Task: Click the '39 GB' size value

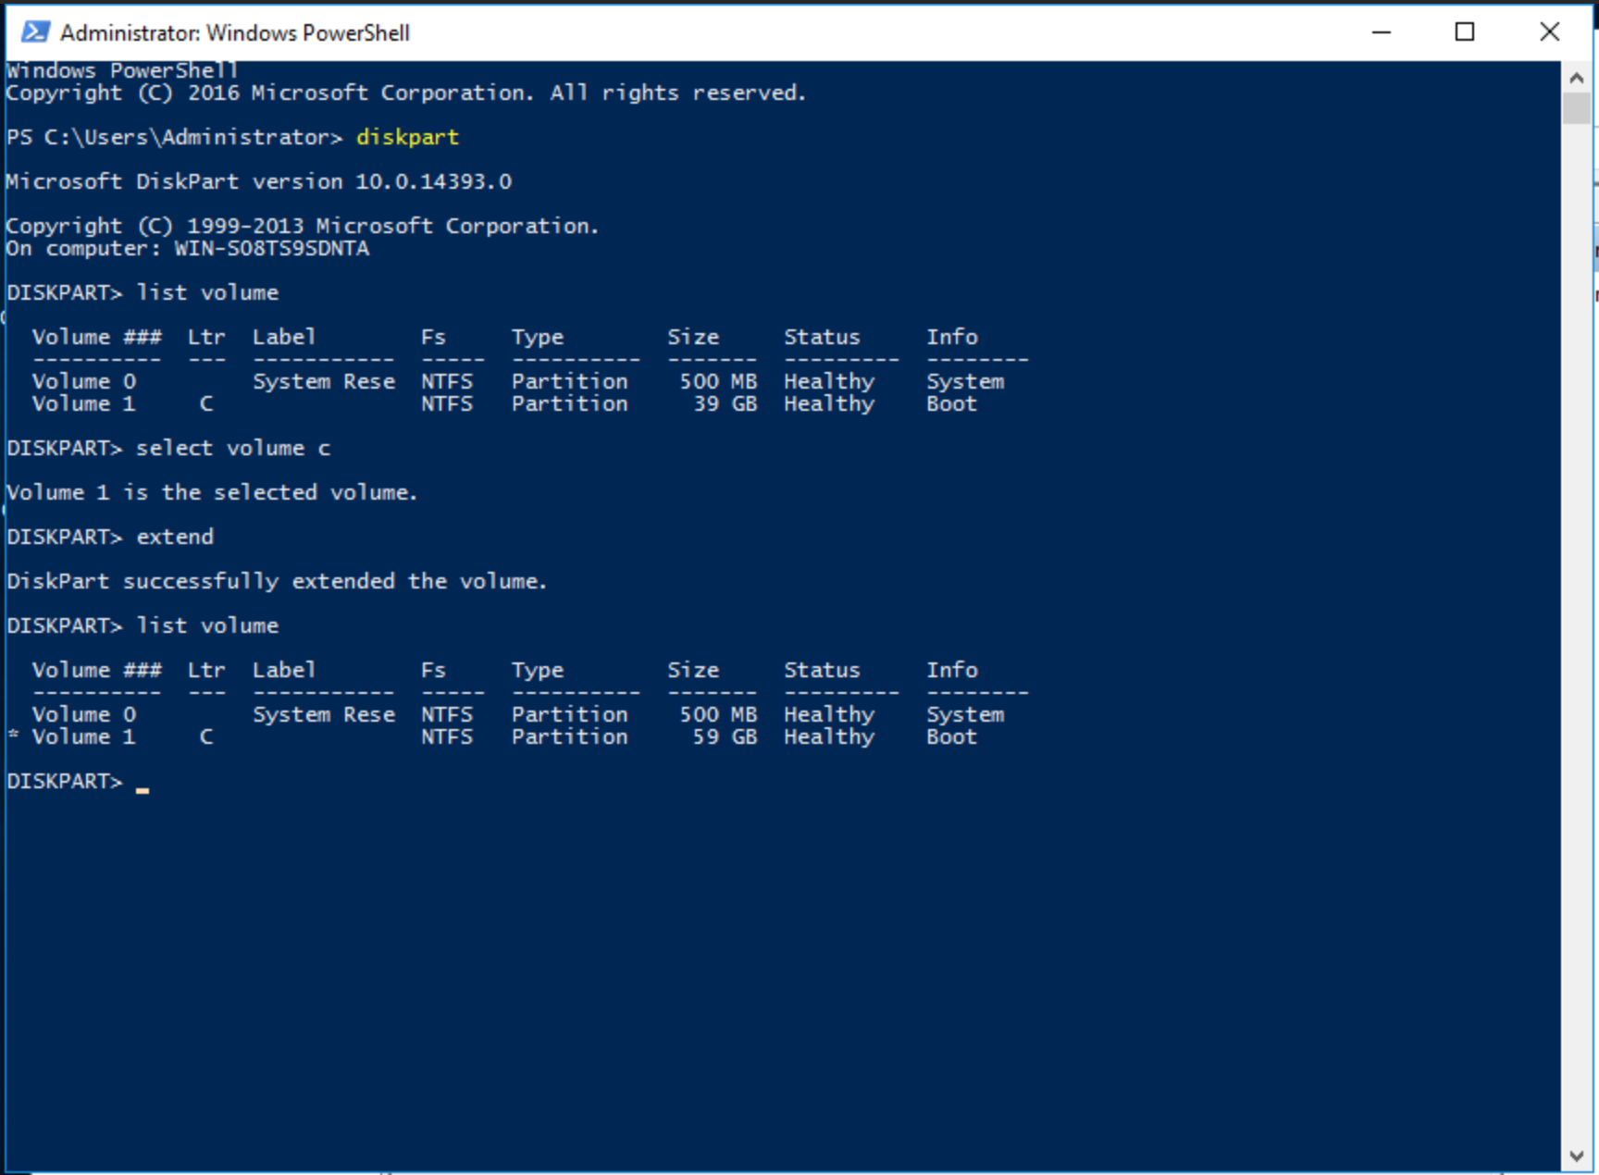Action: 725,403
